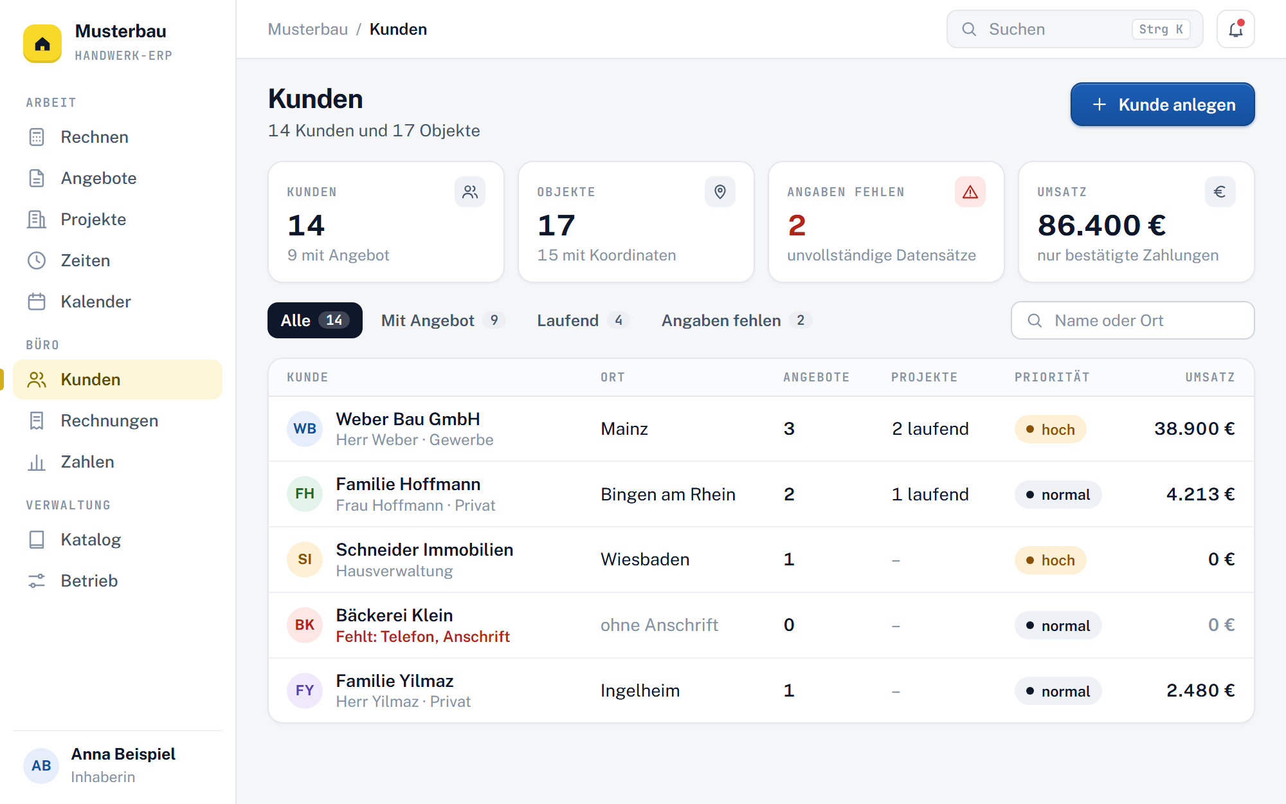Open Zeiten time tracking

tap(118, 260)
